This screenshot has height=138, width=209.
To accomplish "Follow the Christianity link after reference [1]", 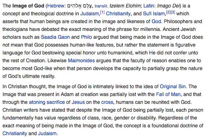I will pyautogui.click(x=118, y=14).
